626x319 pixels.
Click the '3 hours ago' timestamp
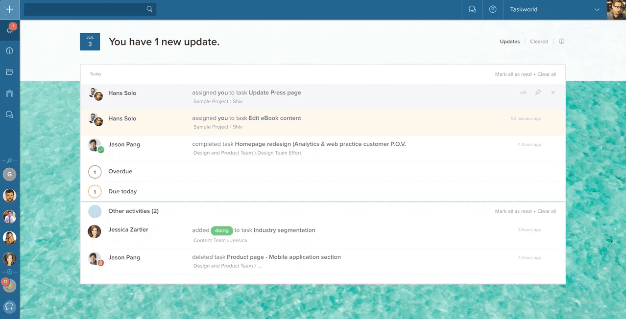530,230
